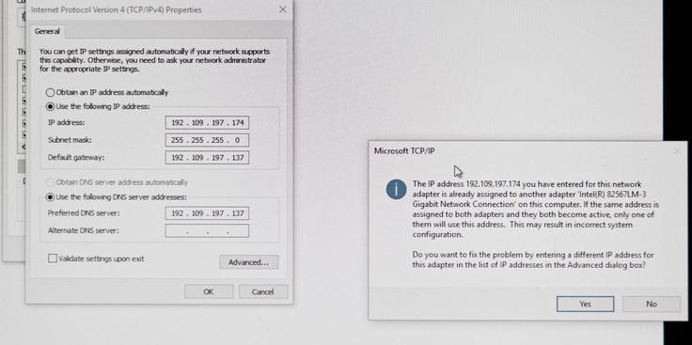
Task: Click the Subnet mask input field
Action: 207,140
